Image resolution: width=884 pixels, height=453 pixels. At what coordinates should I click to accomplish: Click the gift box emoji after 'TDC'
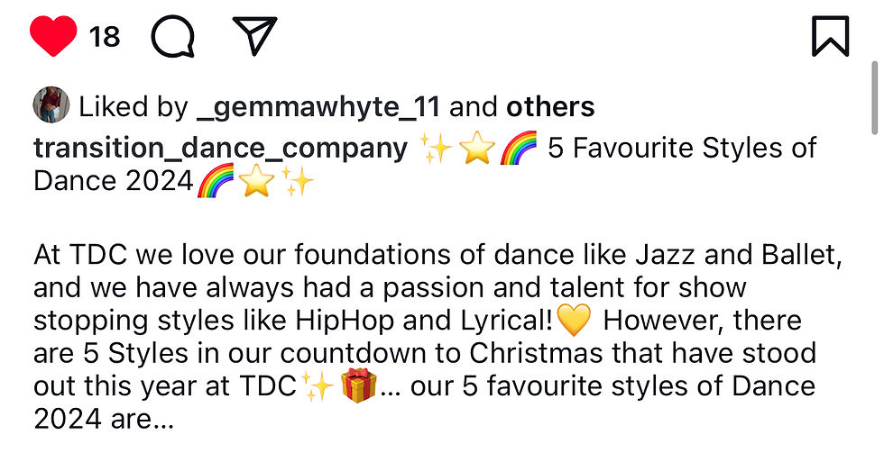click(x=359, y=385)
